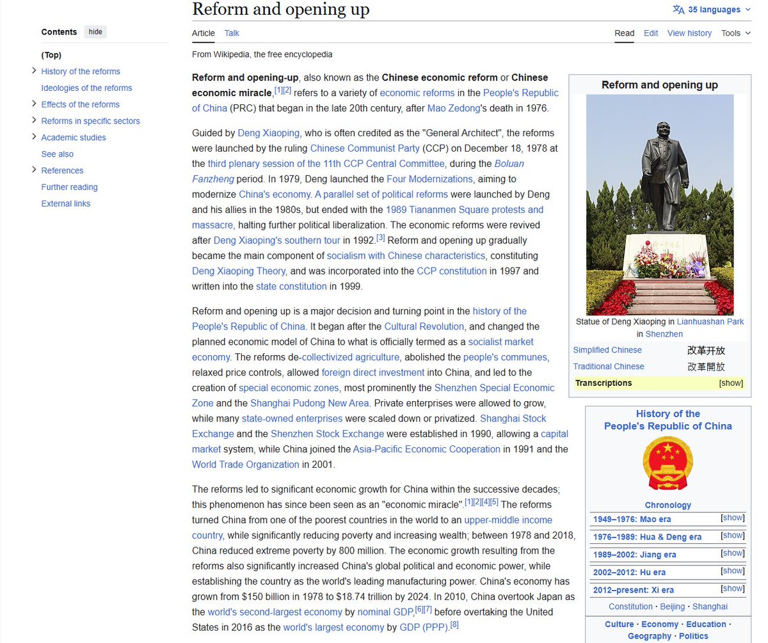Show the 2012–present Xi era list
This screenshot has width=768, height=643.
pos(733,589)
